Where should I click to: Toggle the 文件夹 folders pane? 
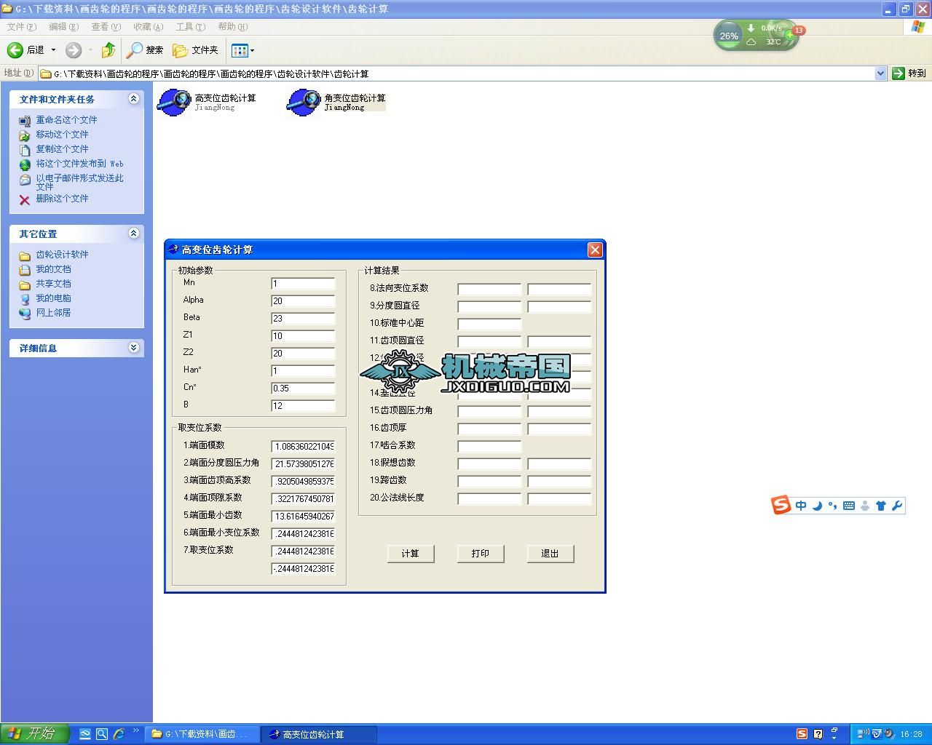tap(195, 50)
